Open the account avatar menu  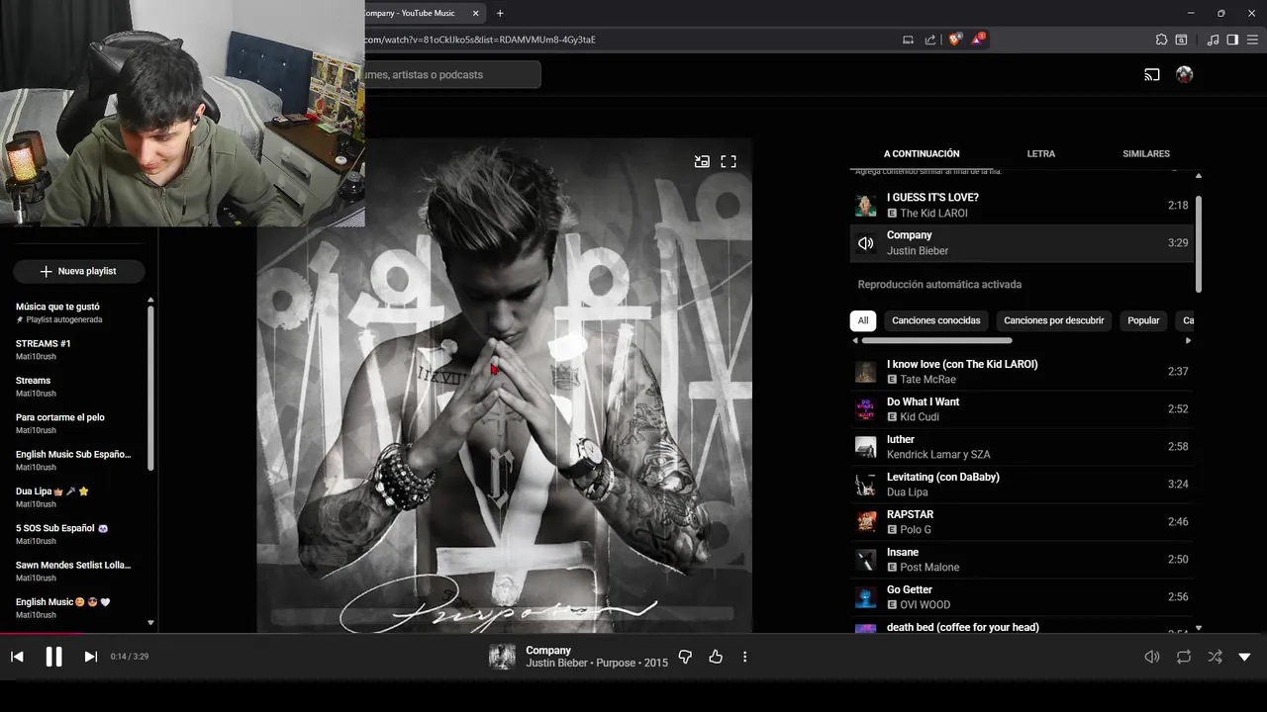pyautogui.click(x=1184, y=74)
